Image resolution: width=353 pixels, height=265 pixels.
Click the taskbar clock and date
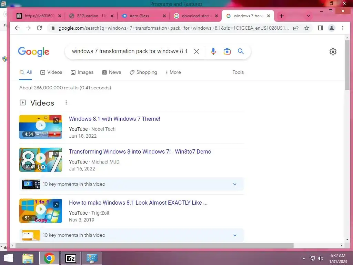point(338,258)
